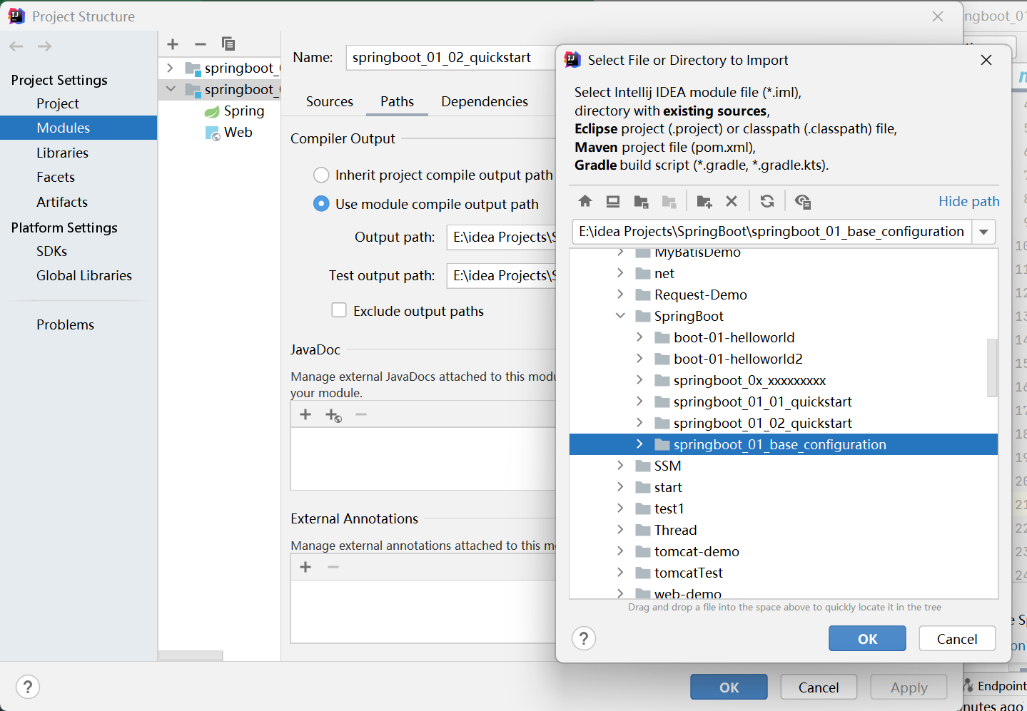This screenshot has width=1027, height=711.
Task: Click the copy module icon
Action: (x=228, y=44)
